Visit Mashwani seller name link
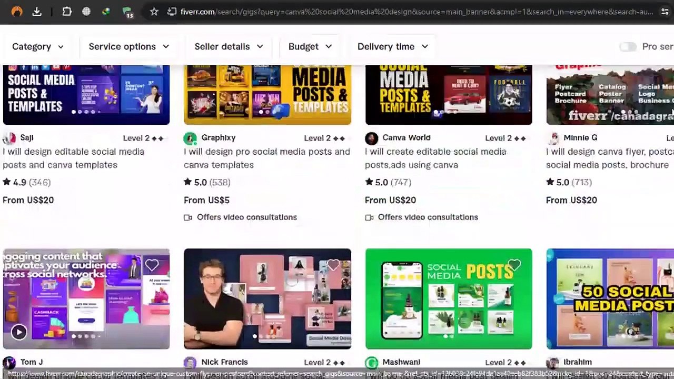The width and height of the screenshot is (674, 379). [x=401, y=362]
